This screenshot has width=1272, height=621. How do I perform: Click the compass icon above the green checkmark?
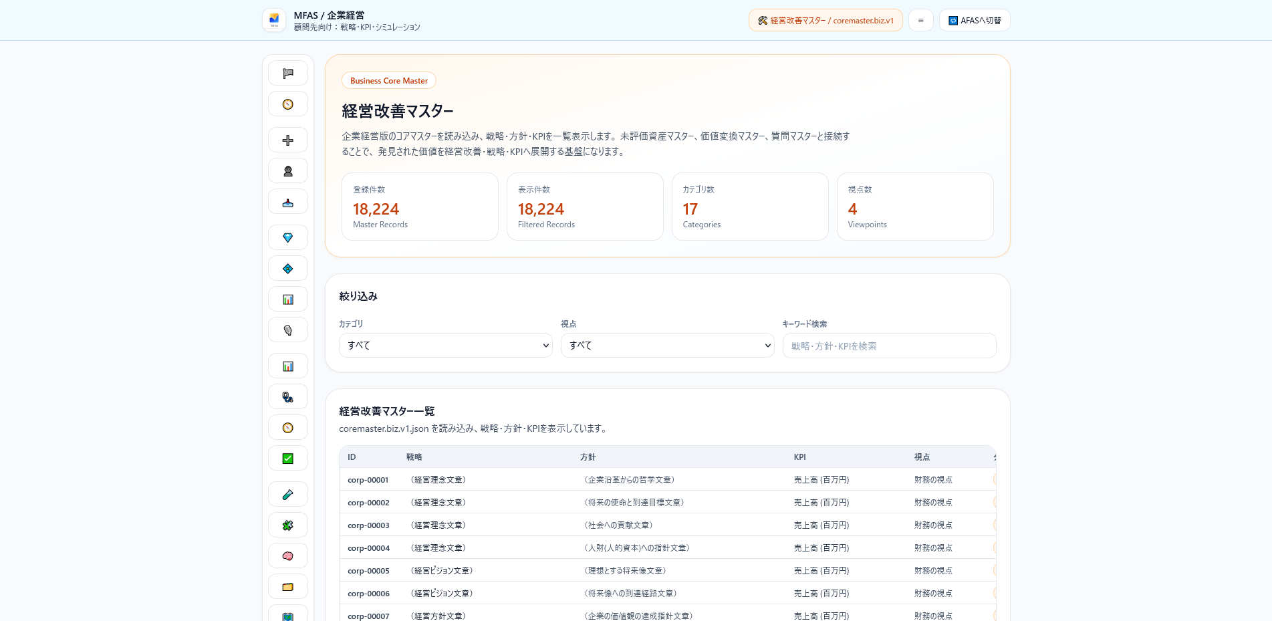[x=288, y=427]
